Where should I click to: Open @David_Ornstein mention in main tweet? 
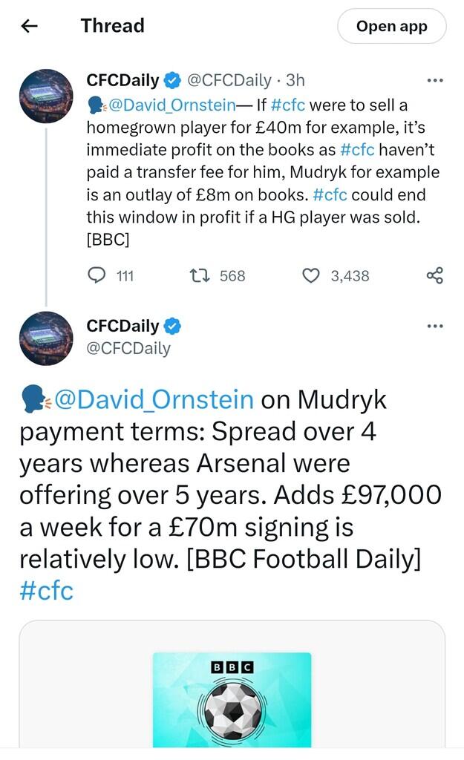point(154,399)
